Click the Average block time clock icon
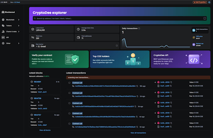 pyautogui.click(x=78, y=29)
